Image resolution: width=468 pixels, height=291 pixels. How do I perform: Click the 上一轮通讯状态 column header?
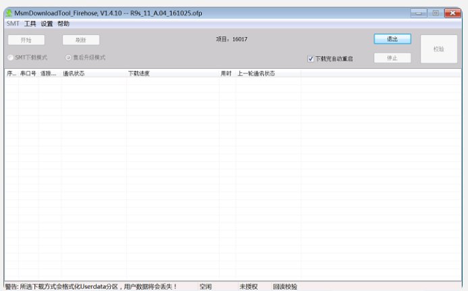coord(268,74)
